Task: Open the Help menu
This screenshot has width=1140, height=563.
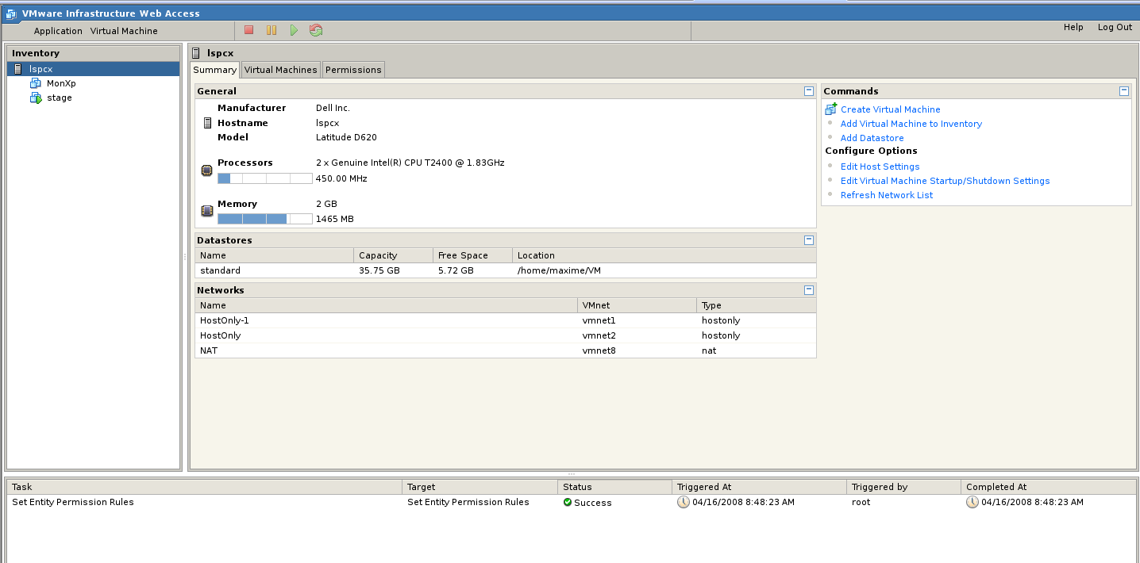Action: [x=1073, y=27]
